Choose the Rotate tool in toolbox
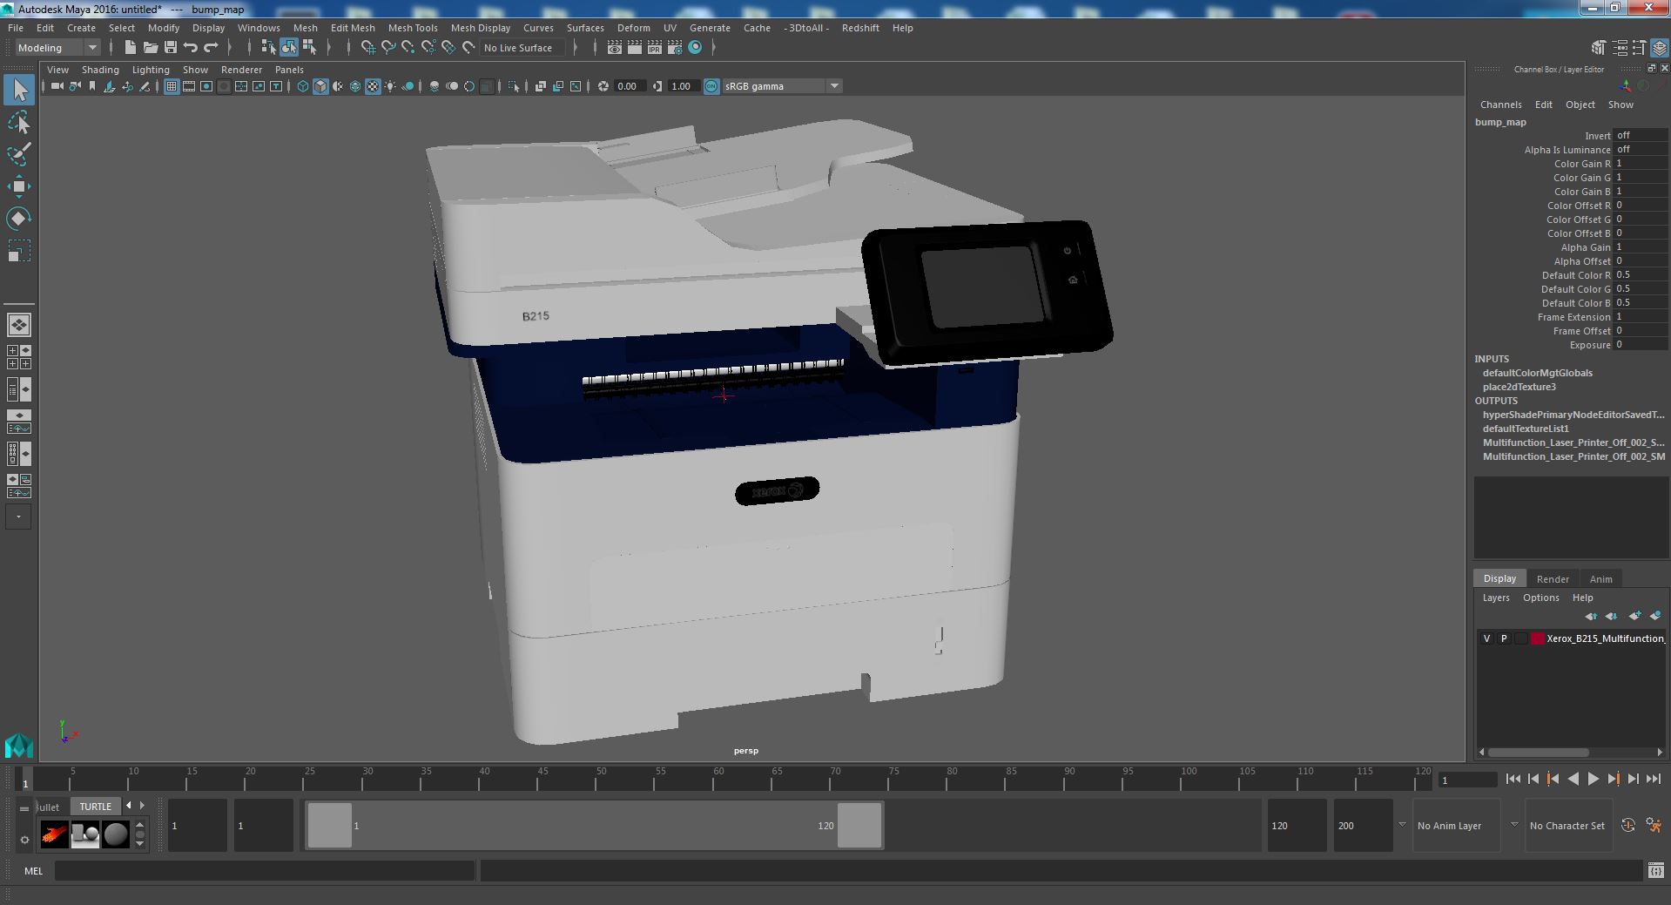This screenshot has height=905, width=1671. [19, 218]
